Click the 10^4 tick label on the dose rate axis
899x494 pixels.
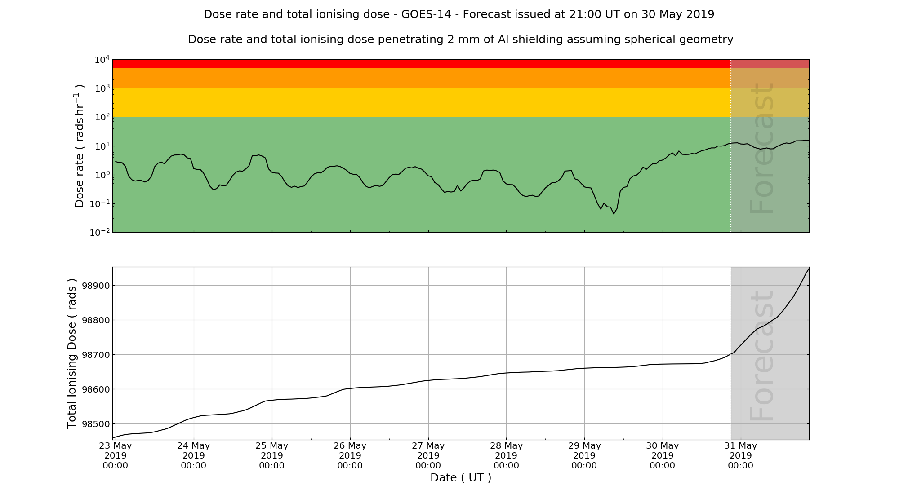(102, 60)
